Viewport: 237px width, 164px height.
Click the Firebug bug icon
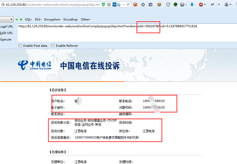point(212,5)
